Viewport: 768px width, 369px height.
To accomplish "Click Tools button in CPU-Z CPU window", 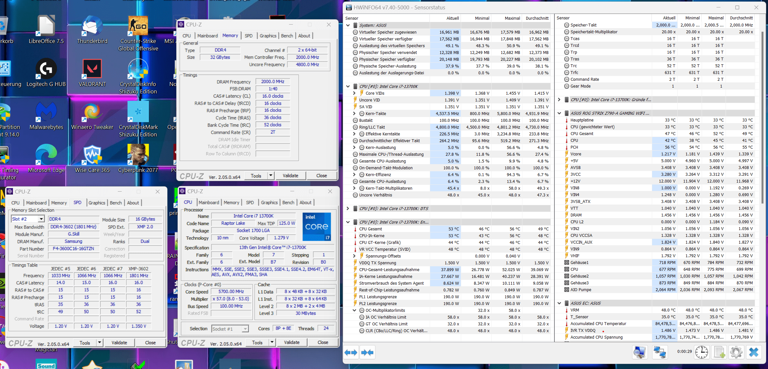I will pos(257,342).
